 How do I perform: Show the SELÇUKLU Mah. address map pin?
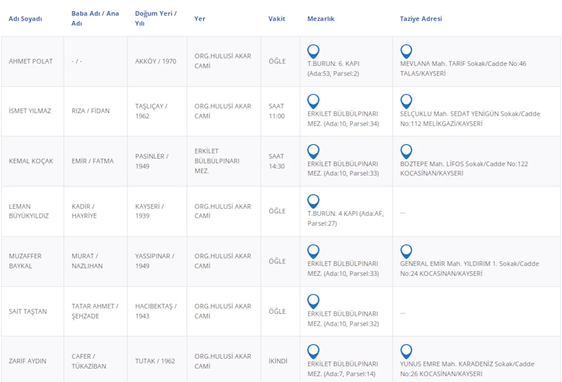tap(406, 101)
